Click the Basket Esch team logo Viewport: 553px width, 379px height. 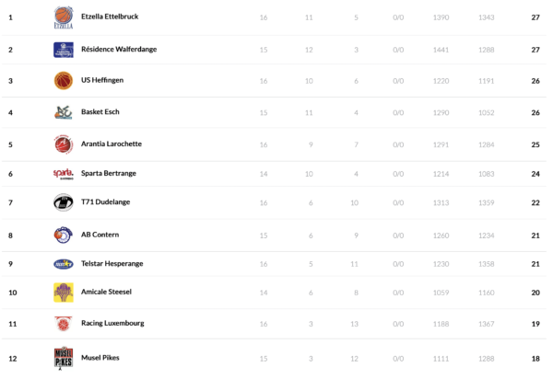(x=63, y=112)
